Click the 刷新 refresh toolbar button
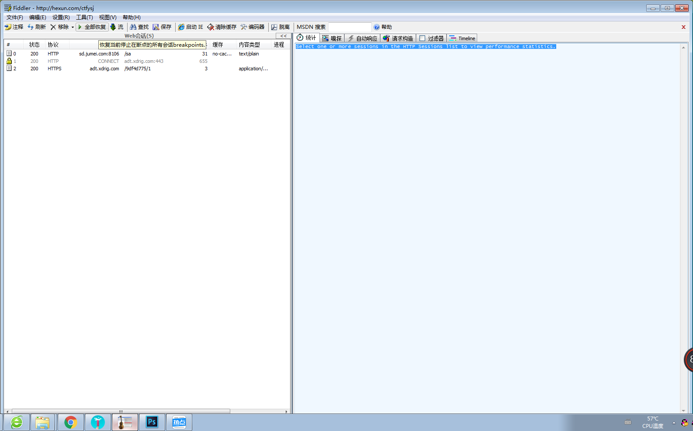Viewport: 693px width, 431px height. (37, 27)
